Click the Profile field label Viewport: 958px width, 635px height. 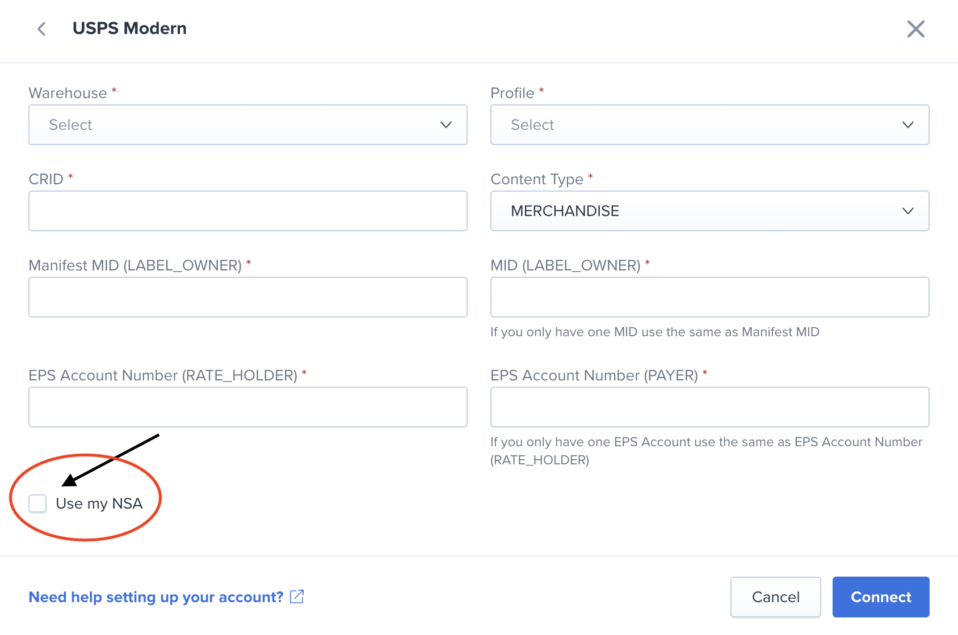pyautogui.click(x=512, y=93)
